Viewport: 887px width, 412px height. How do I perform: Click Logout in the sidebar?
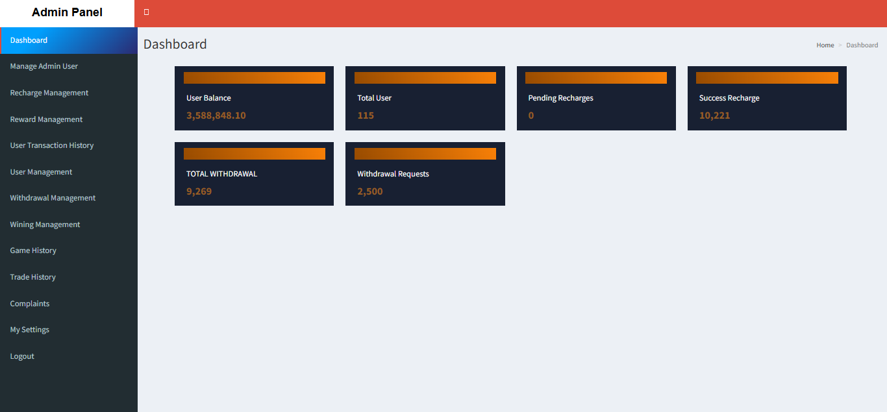(x=23, y=356)
